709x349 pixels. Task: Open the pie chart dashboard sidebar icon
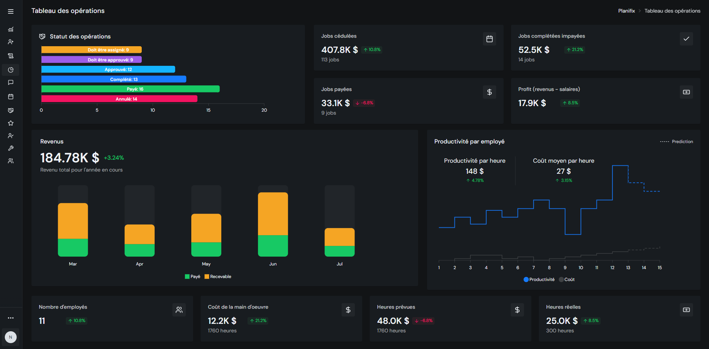(x=11, y=70)
